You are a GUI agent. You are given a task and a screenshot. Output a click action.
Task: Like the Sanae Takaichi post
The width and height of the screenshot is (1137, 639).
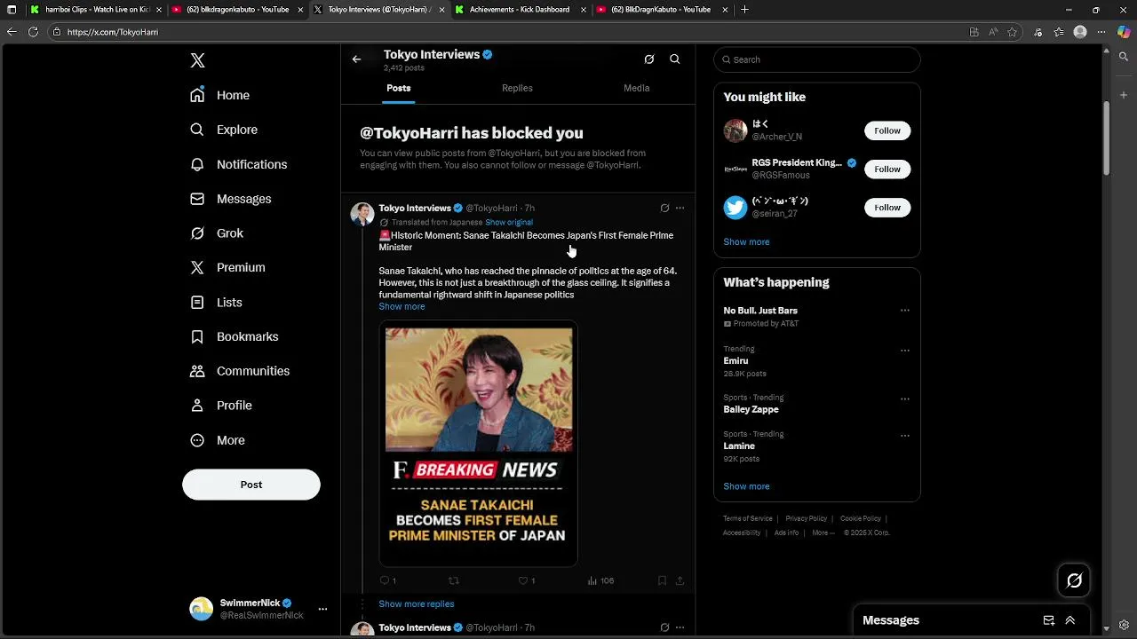(526, 580)
